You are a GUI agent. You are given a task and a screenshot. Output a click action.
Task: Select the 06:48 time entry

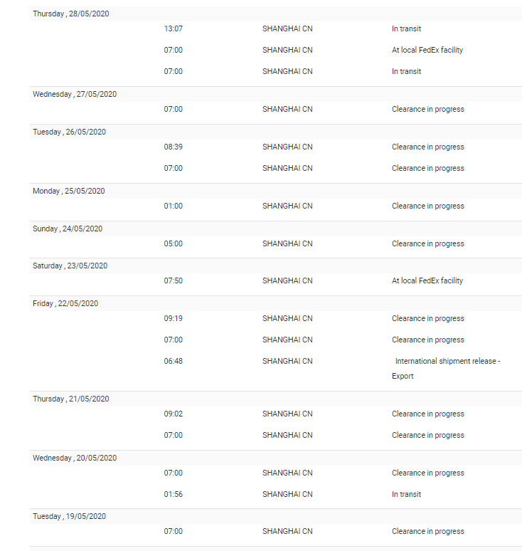click(174, 362)
